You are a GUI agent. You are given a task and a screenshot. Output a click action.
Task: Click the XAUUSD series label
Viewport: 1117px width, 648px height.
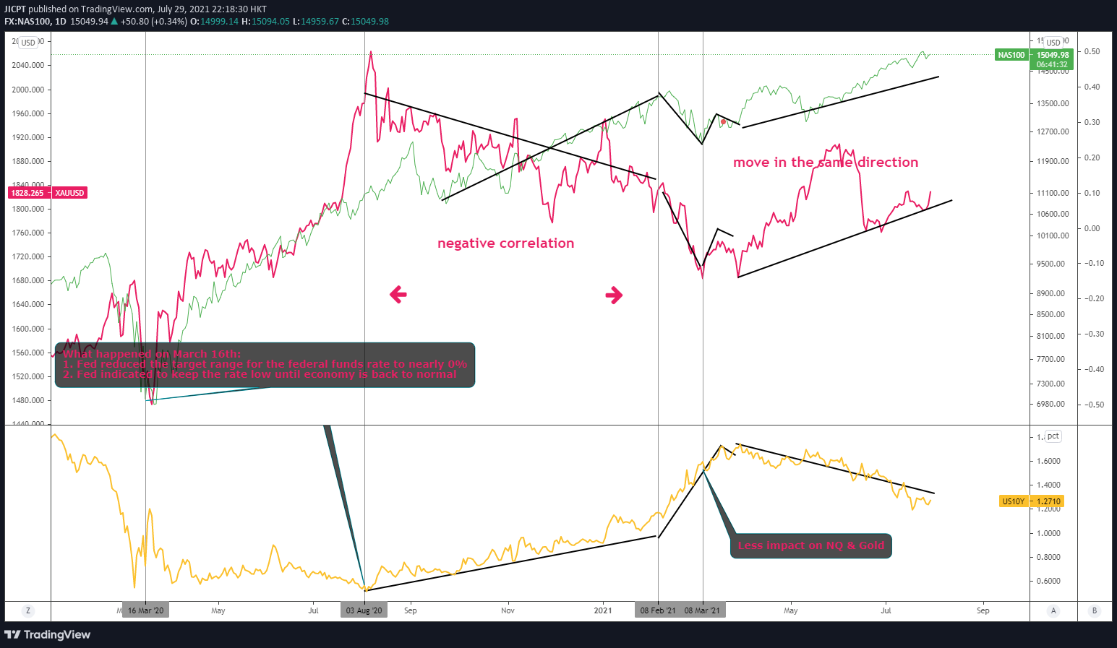pos(70,193)
